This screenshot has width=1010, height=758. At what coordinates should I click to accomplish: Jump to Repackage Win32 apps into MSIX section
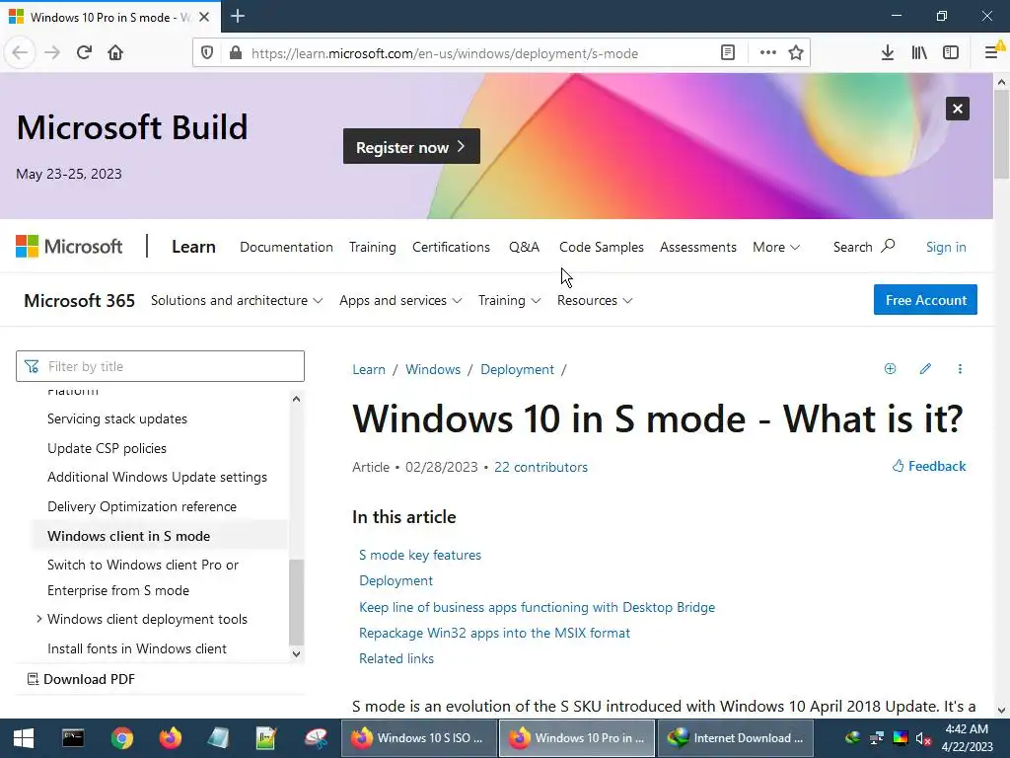click(494, 633)
